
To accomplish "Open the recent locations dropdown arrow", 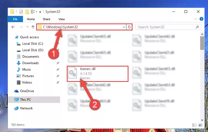I will point(27,27).
